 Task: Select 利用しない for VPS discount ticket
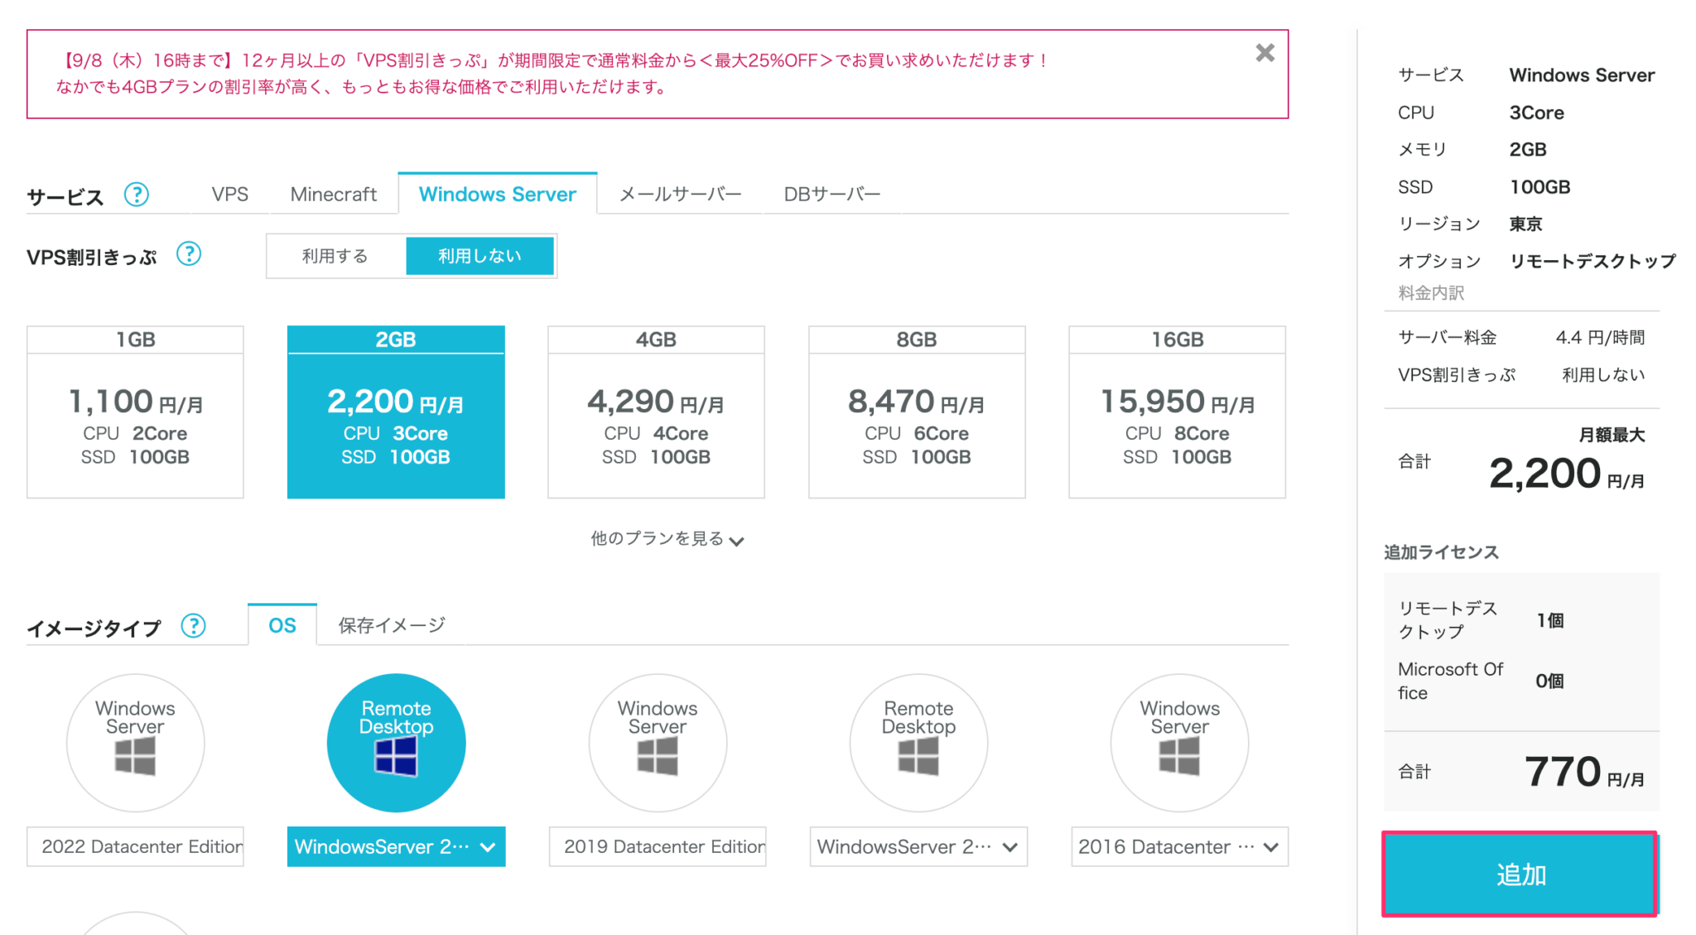tap(479, 256)
